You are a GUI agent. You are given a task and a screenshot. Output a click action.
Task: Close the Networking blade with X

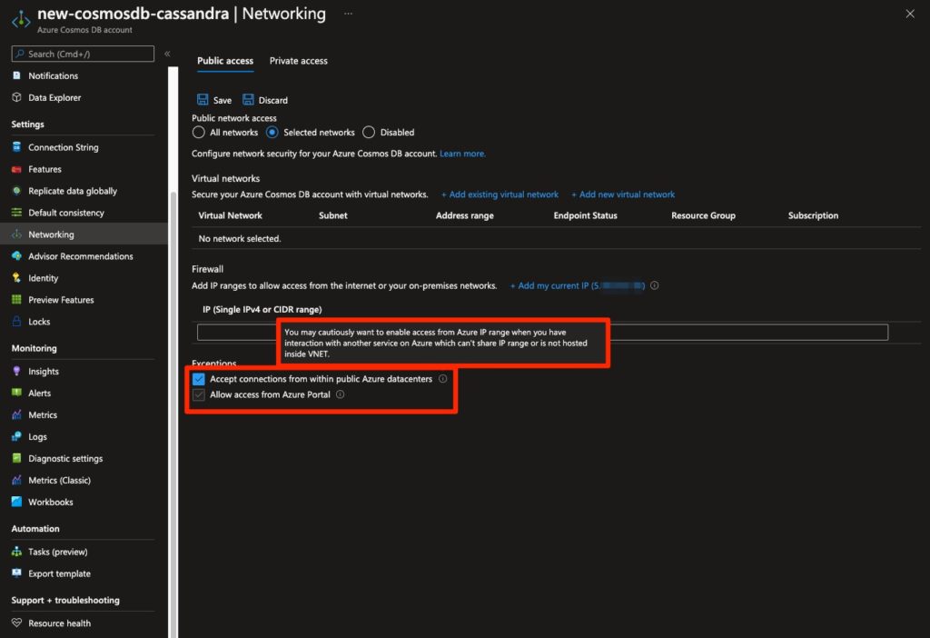[910, 14]
